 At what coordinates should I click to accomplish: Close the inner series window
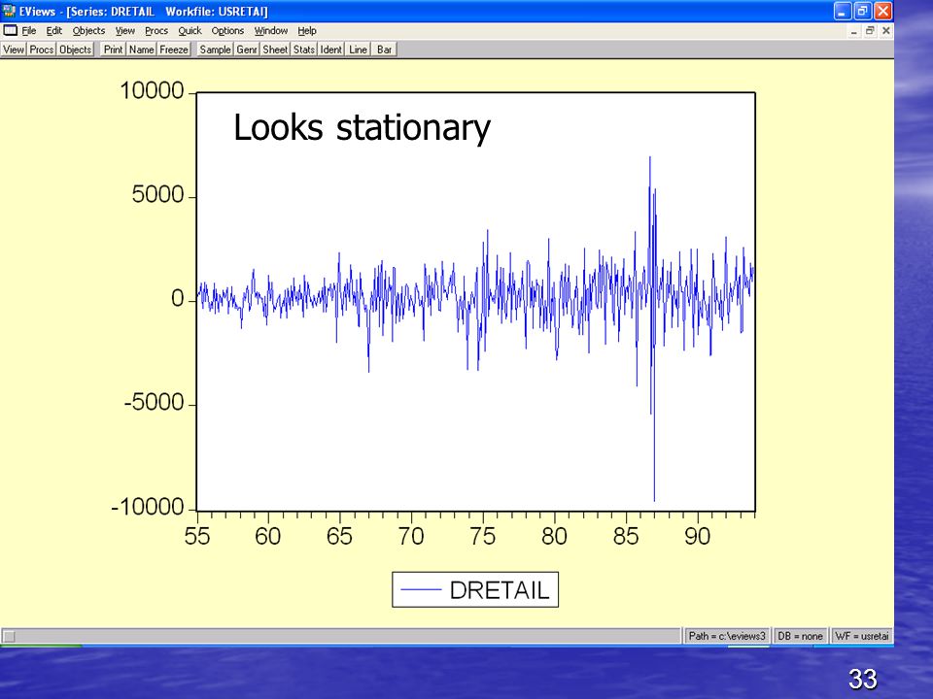(x=886, y=31)
